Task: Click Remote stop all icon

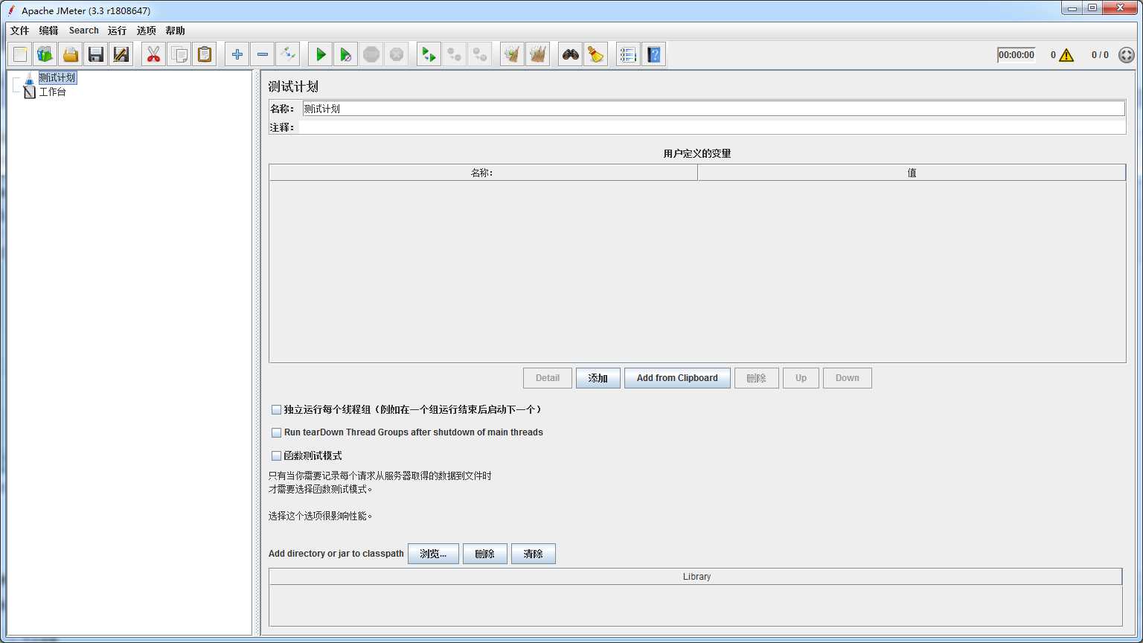Action: [x=455, y=54]
